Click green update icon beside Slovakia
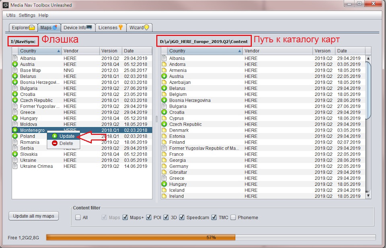 pos(15,154)
